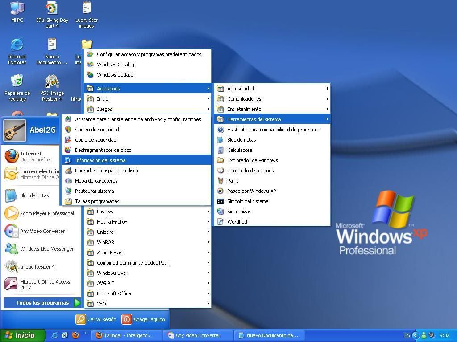Click the Any Video Converter icon in Start menu
457x342 pixels.
(12, 231)
